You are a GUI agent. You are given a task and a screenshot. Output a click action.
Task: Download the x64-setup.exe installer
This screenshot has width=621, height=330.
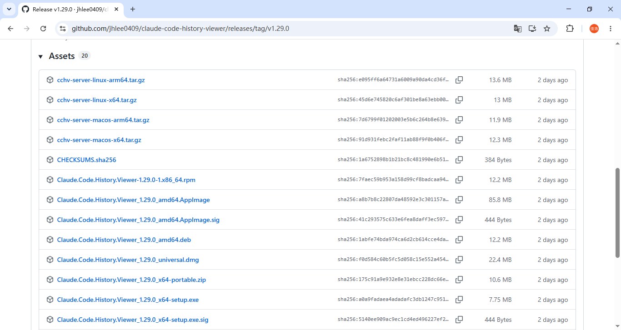(128, 300)
